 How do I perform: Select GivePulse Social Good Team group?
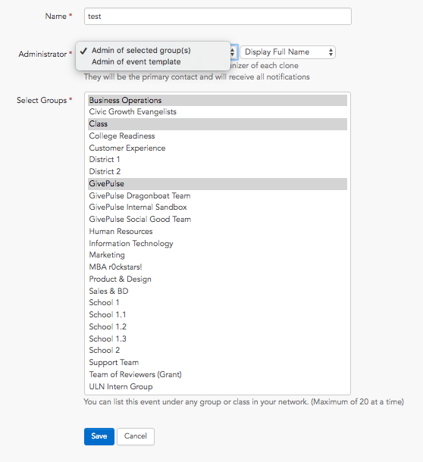[218, 220]
